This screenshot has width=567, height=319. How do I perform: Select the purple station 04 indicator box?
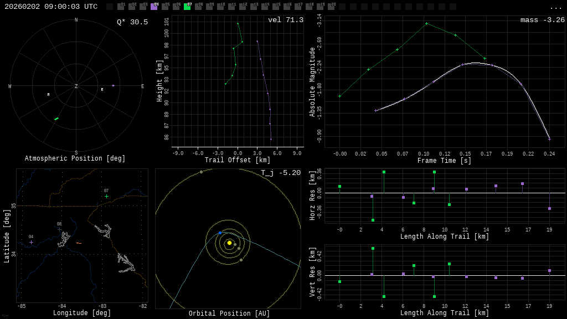pos(154,7)
